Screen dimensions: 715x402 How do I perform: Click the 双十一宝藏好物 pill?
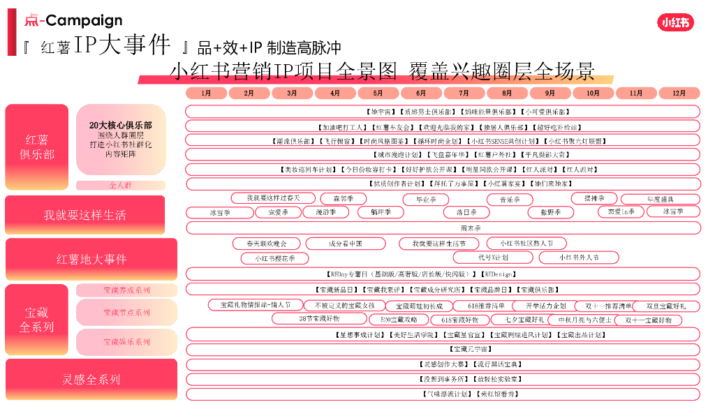pyautogui.click(x=648, y=320)
